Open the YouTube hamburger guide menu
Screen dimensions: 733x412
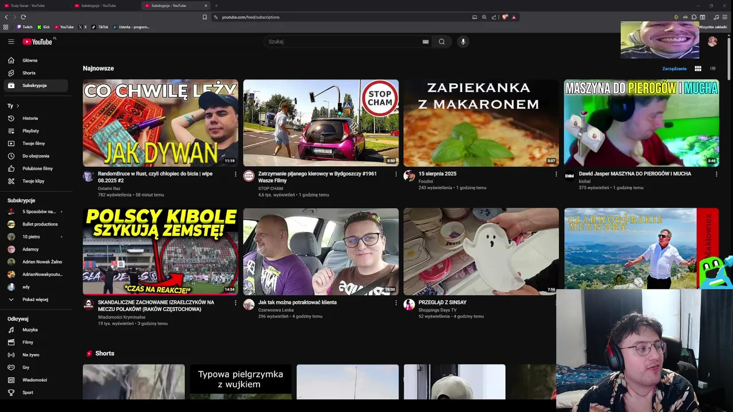pos(11,41)
